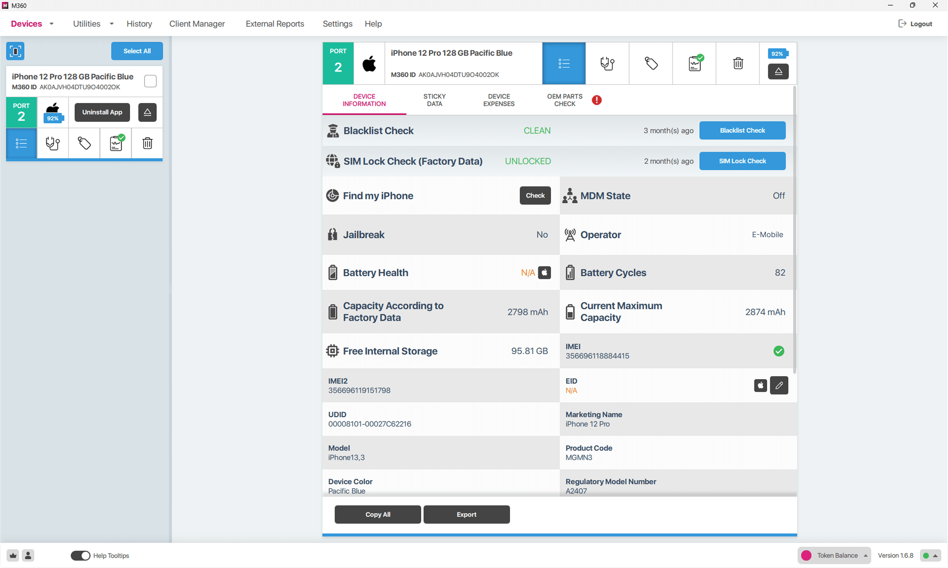The height and width of the screenshot is (568, 948).
Task: Click the green connection status dot
Action: pos(926,556)
